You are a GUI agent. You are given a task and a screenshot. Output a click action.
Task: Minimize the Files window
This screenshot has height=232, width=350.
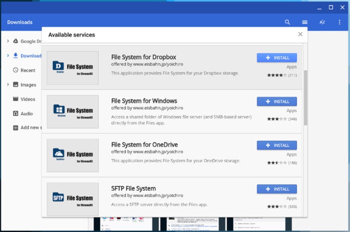319,8
